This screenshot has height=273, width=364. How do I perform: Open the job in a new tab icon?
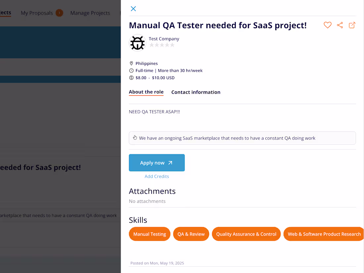coord(352,25)
